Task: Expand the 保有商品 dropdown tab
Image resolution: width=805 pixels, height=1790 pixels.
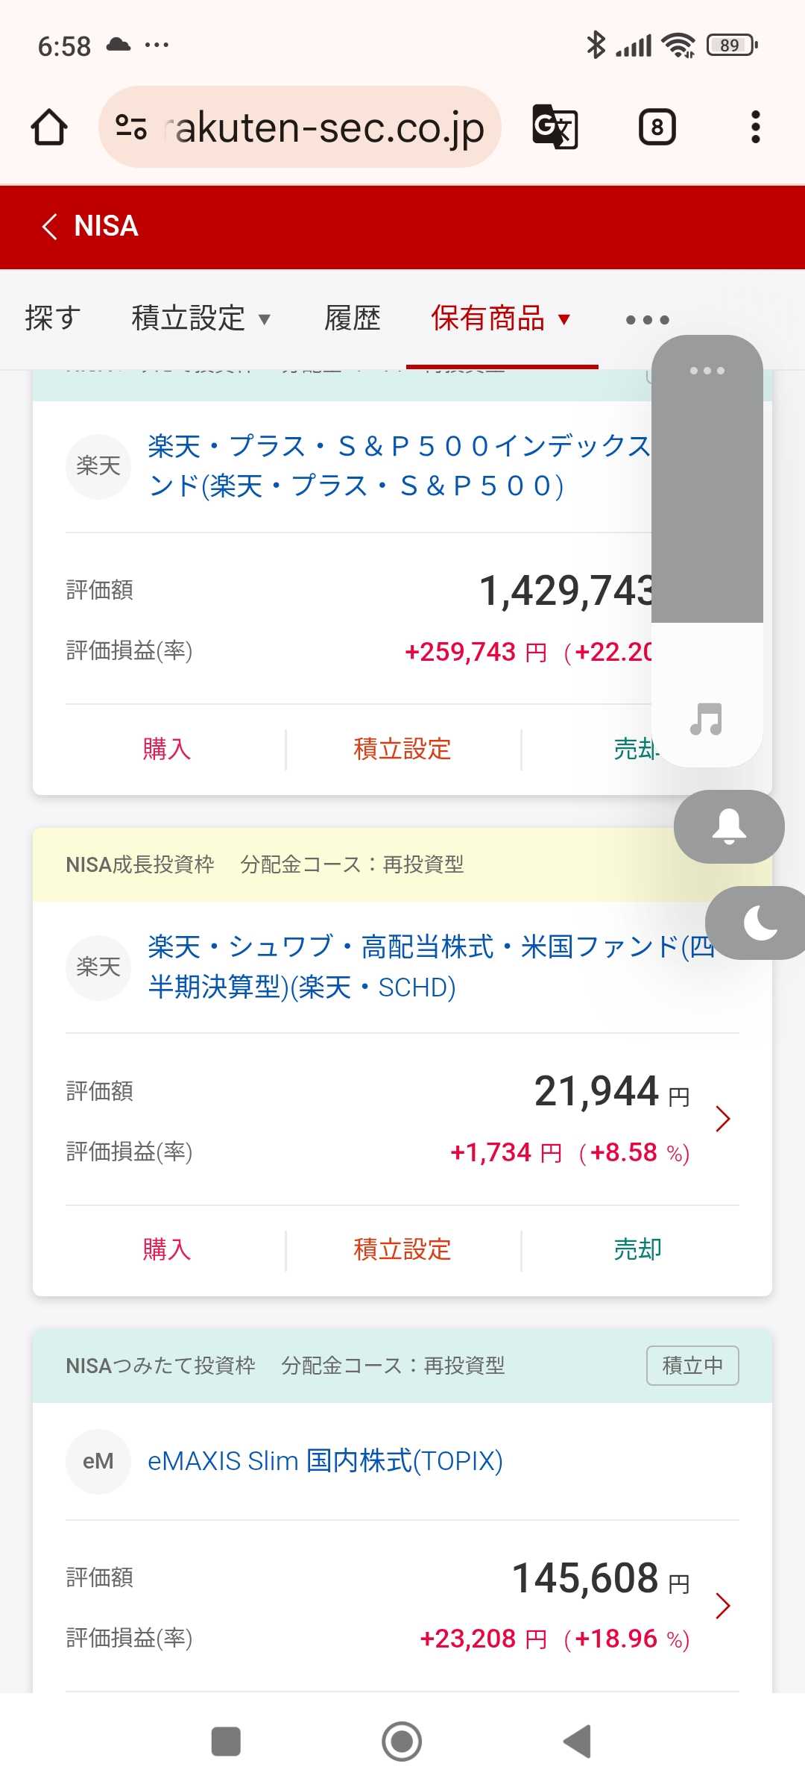Action: click(x=501, y=318)
